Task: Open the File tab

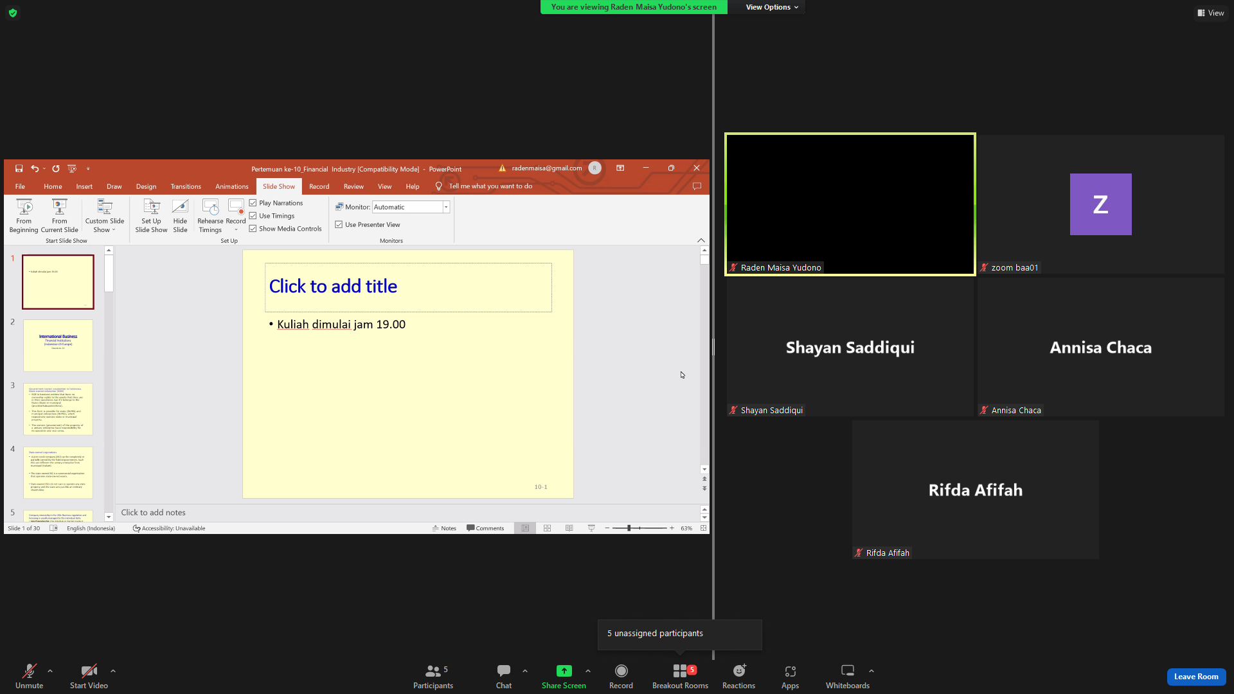Action: [x=20, y=186]
